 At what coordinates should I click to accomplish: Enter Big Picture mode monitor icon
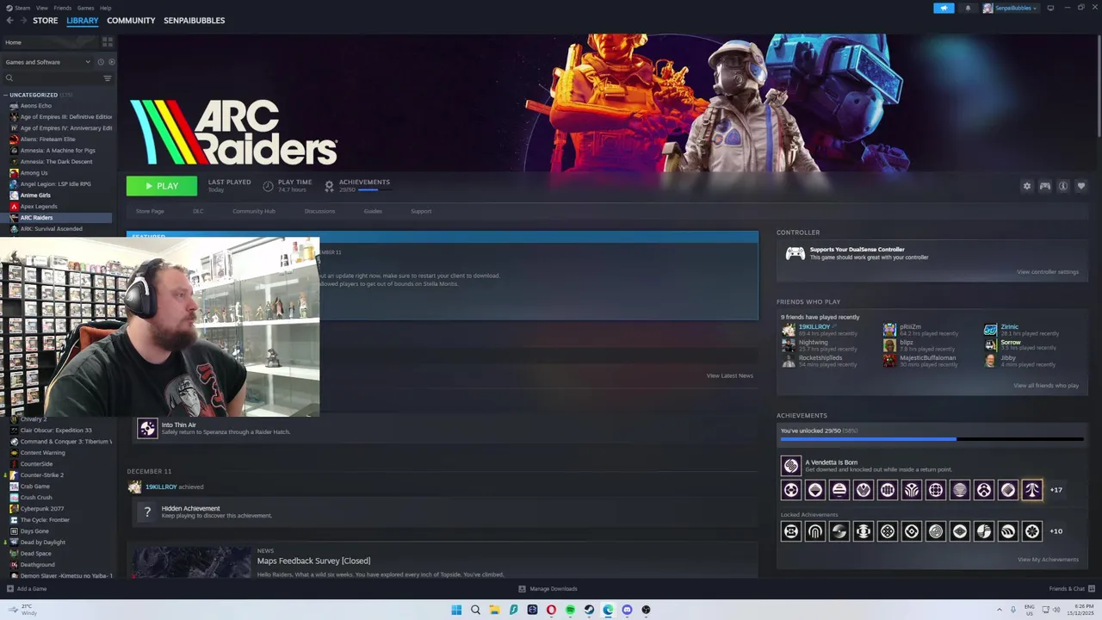1050,8
